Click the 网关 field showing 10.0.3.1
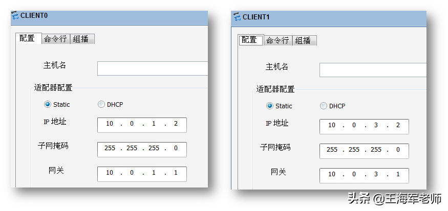Image resolution: width=448 pixels, height=211 pixels. [x=364, y=176]
